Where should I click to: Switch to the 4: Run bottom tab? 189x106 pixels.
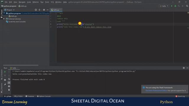[8, 96]
